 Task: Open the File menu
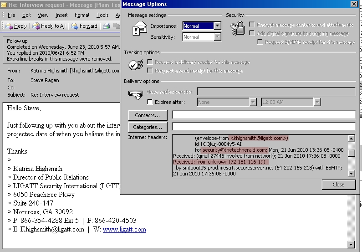pyautogui.click(x=11, y=15)
